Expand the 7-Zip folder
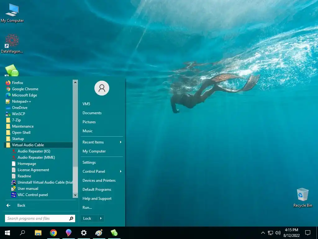This screenshot has width=318, height=239. coord(38,120)
